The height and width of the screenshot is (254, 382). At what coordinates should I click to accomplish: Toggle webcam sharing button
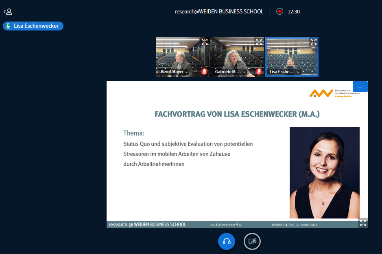coord(252,241)
